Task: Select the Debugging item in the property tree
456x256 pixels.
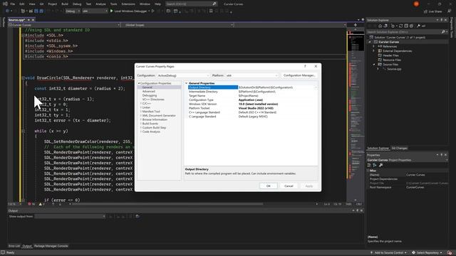Action: click(x=150, y=95)
